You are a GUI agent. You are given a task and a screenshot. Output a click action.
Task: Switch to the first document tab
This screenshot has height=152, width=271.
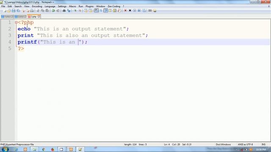[x=7, y=16]
